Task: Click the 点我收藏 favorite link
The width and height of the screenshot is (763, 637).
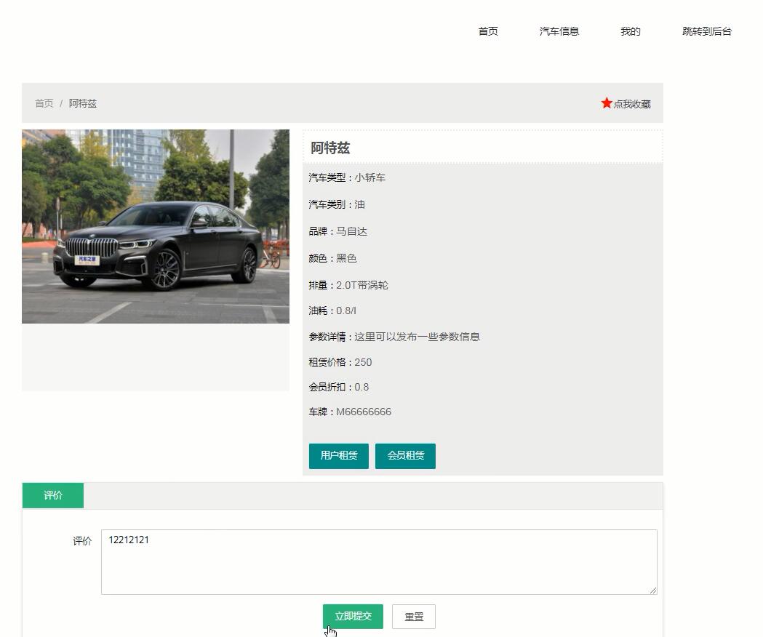Action: 631,104
